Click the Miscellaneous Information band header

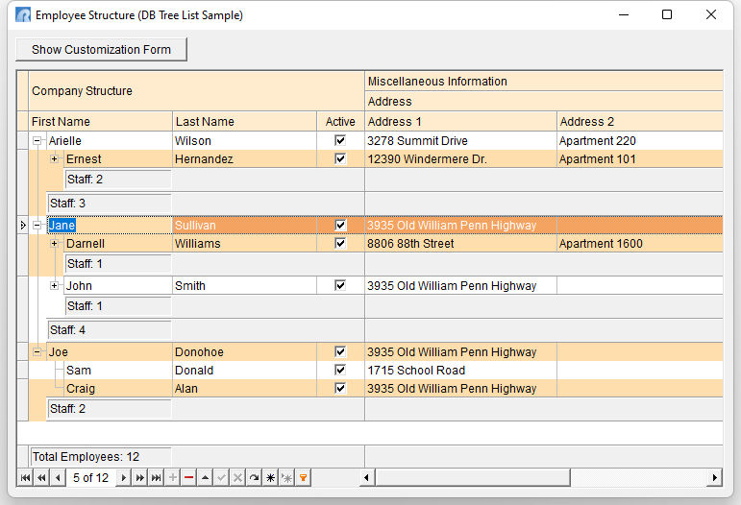point(544,82)
